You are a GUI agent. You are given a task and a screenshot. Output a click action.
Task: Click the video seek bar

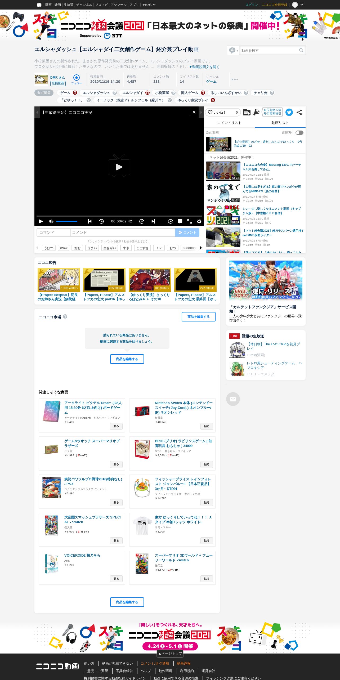(x=119, y=216)
